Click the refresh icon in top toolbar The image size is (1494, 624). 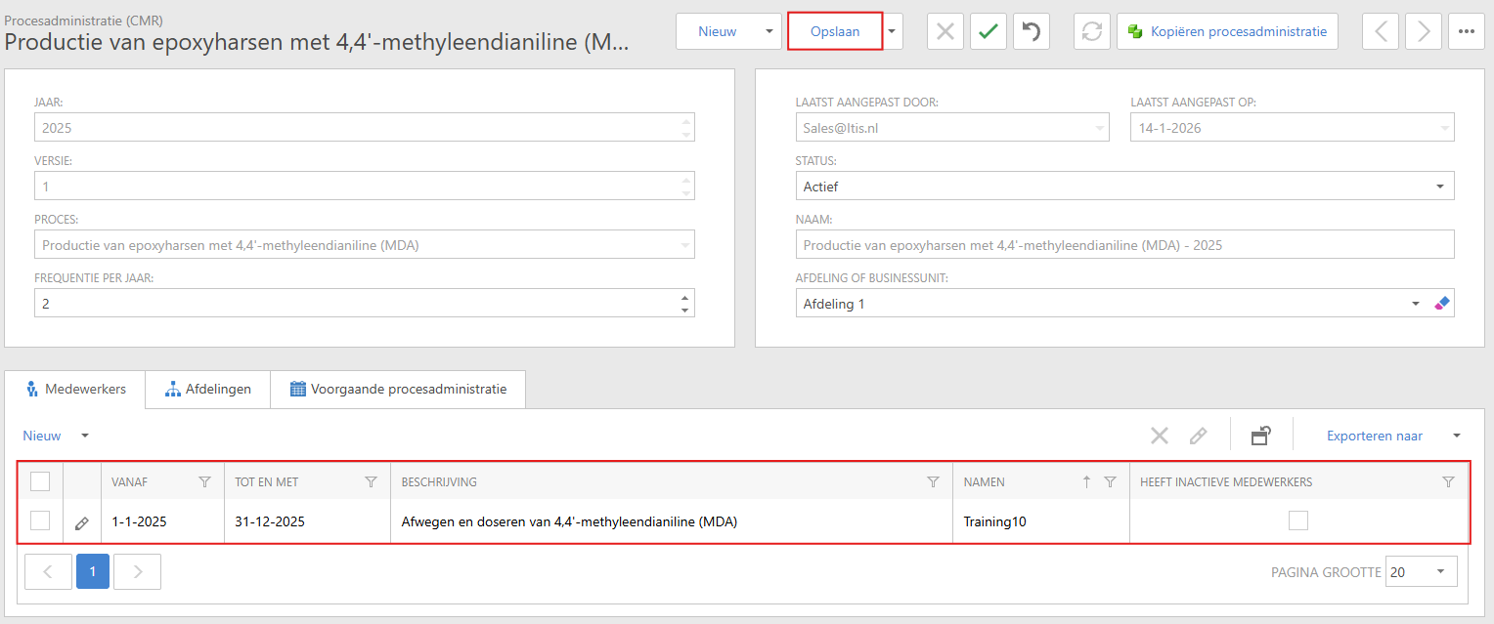pos(1091,31)
